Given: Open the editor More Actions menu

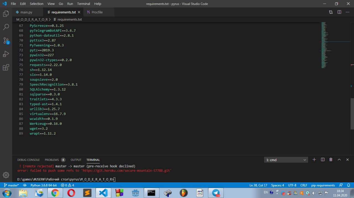Looking at the screenshot, I should [x=347, y=12].
